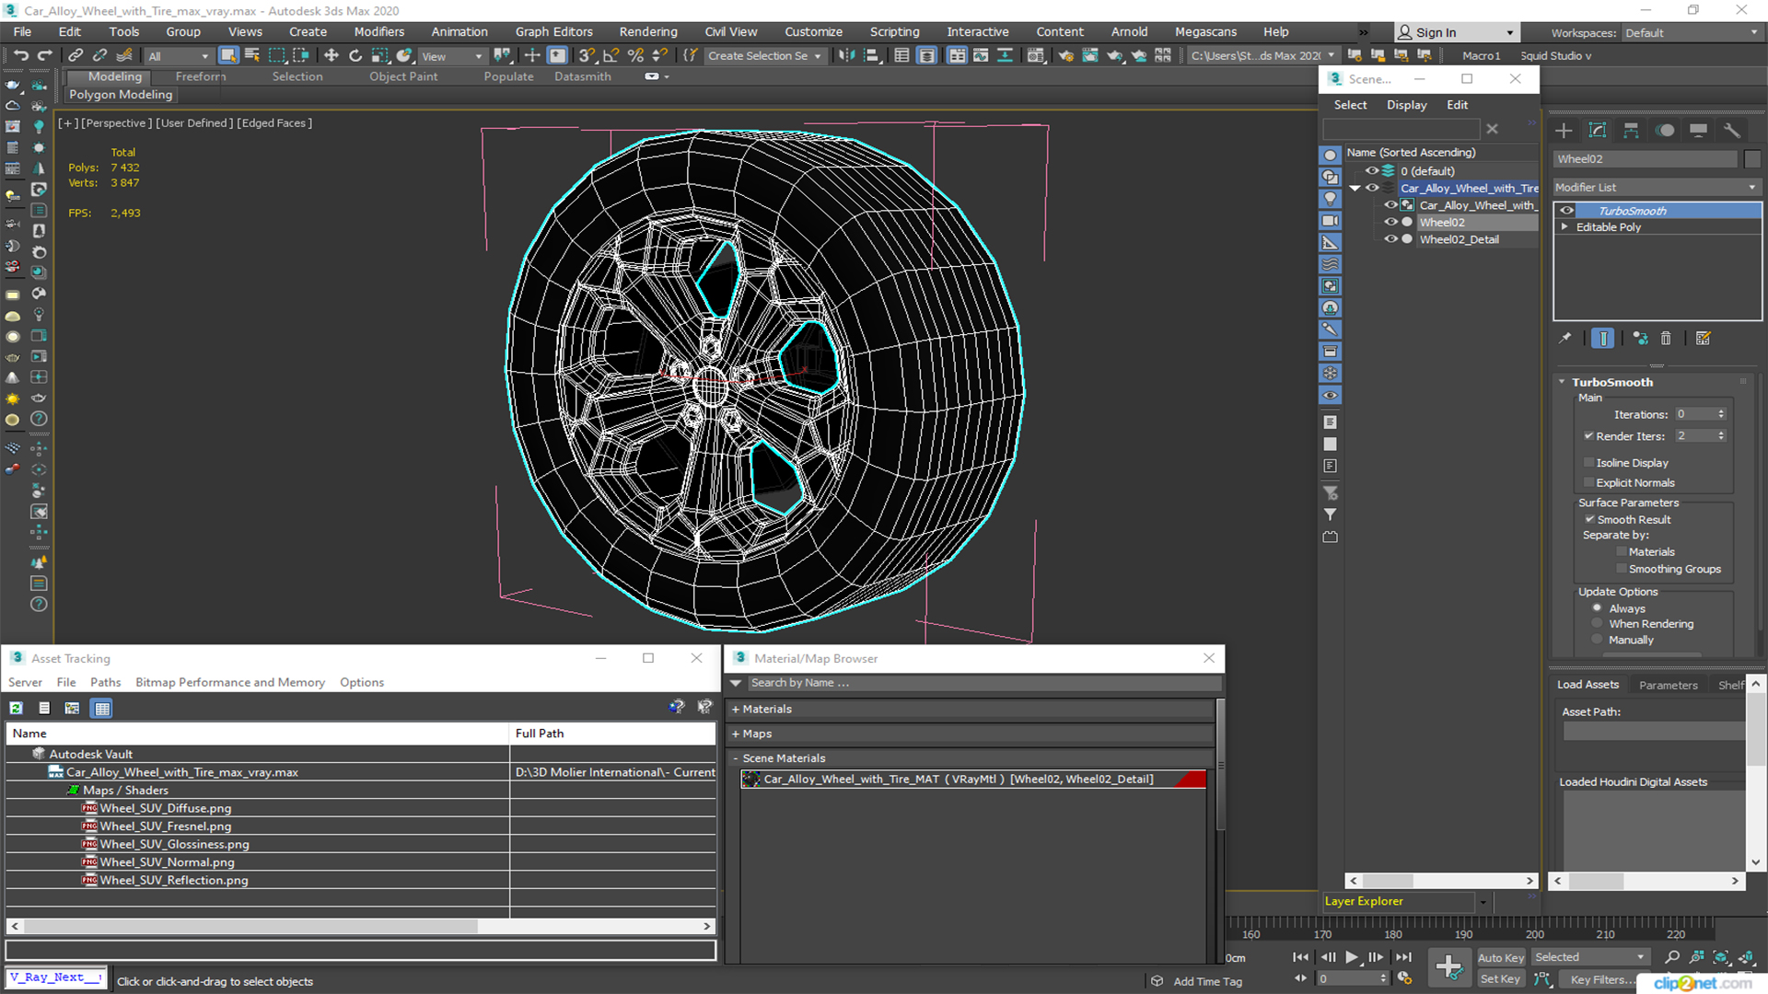The height and width of the screenshot is (994, 1768).
Task: Click the Select and Link icon
Action: pos(76,55)
